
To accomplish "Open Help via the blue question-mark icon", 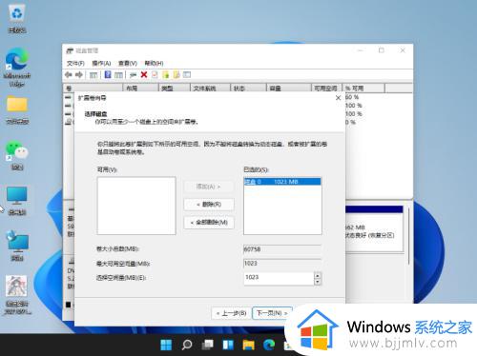I will tap(108, 75).
